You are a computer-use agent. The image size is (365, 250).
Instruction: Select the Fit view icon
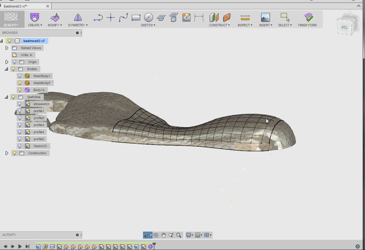(179, 235)
